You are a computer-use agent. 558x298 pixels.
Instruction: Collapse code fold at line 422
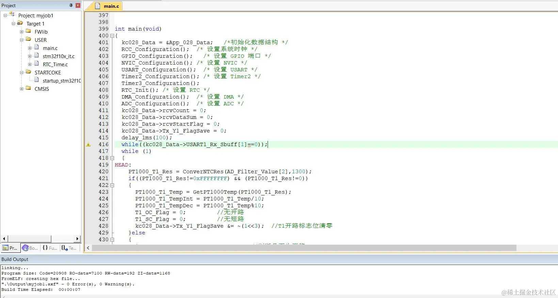point(112,185)
